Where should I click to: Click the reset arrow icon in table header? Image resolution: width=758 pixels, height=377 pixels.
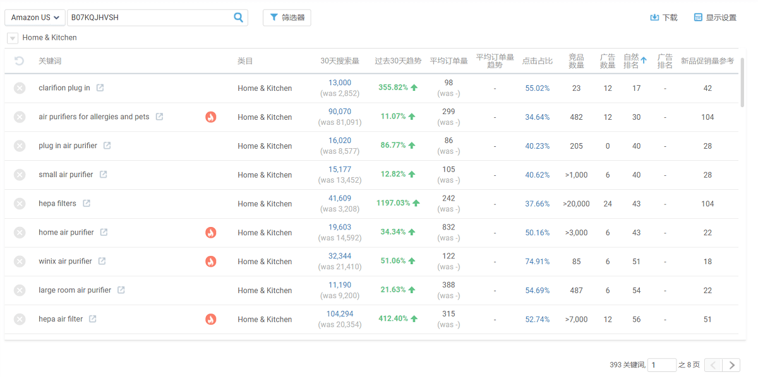pos(20,61)
